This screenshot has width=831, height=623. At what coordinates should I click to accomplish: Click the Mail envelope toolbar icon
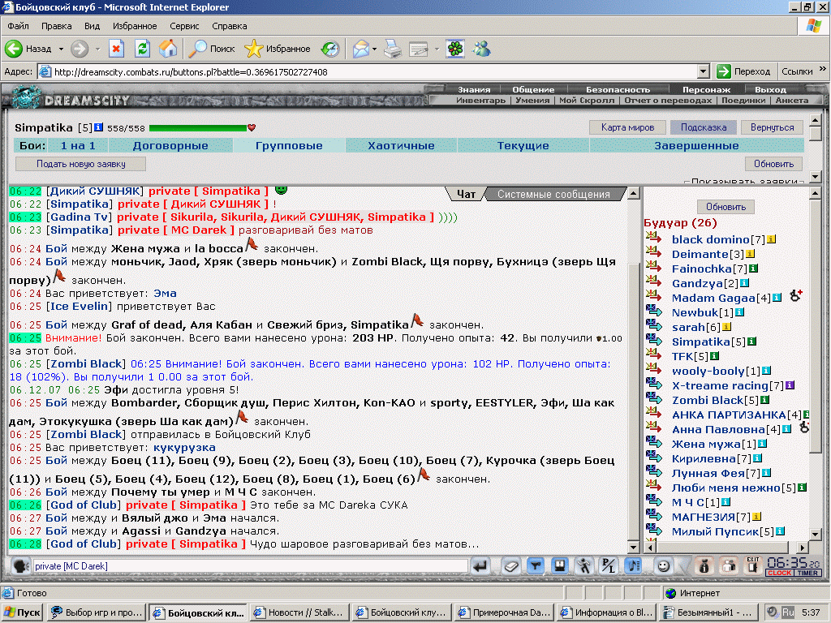(360, 49)
